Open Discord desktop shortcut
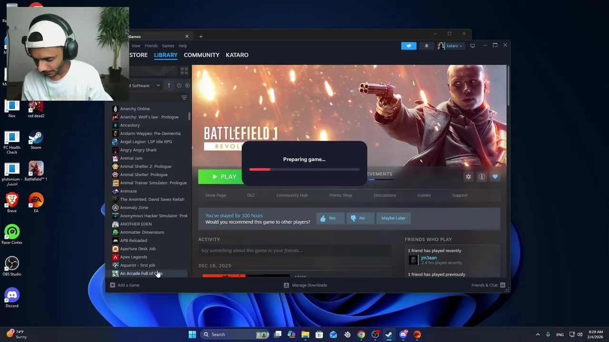The height and width of the screenshot is (342, 609). 12,298
